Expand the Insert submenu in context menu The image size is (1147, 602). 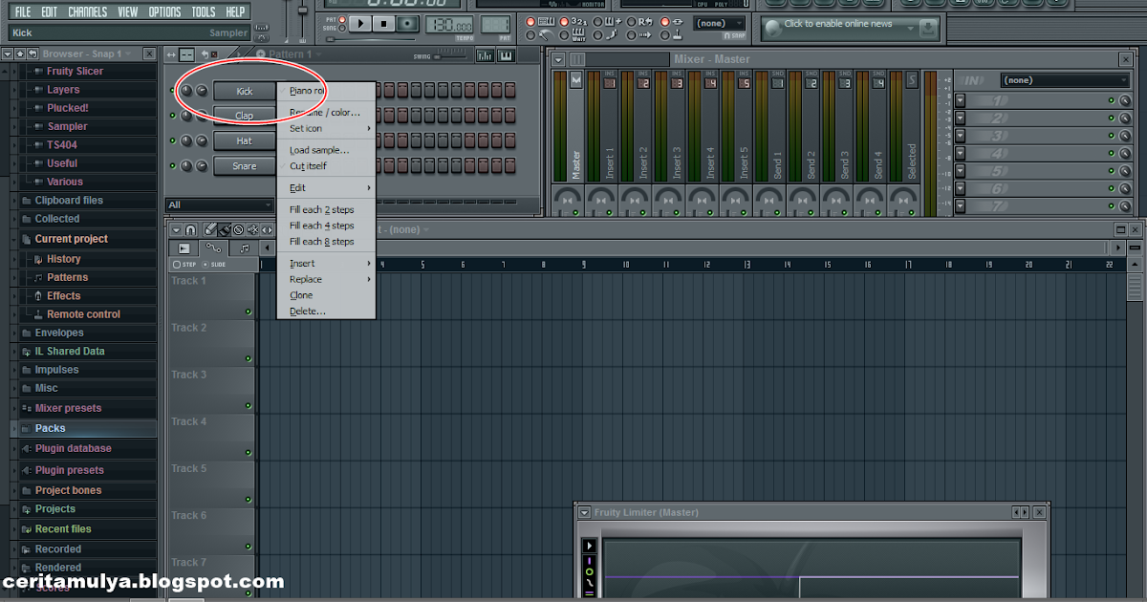tap(326, 263)
